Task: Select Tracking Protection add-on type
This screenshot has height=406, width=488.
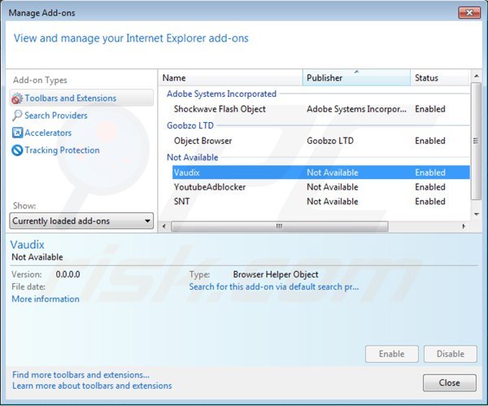Action: [x=55, y=151]
